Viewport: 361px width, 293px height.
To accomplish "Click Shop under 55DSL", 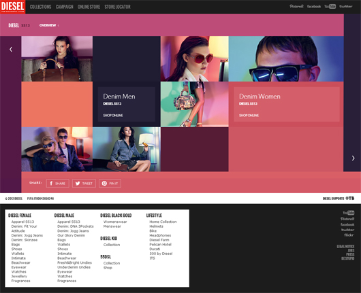I will pyautogui.click(x=108, y=268).
